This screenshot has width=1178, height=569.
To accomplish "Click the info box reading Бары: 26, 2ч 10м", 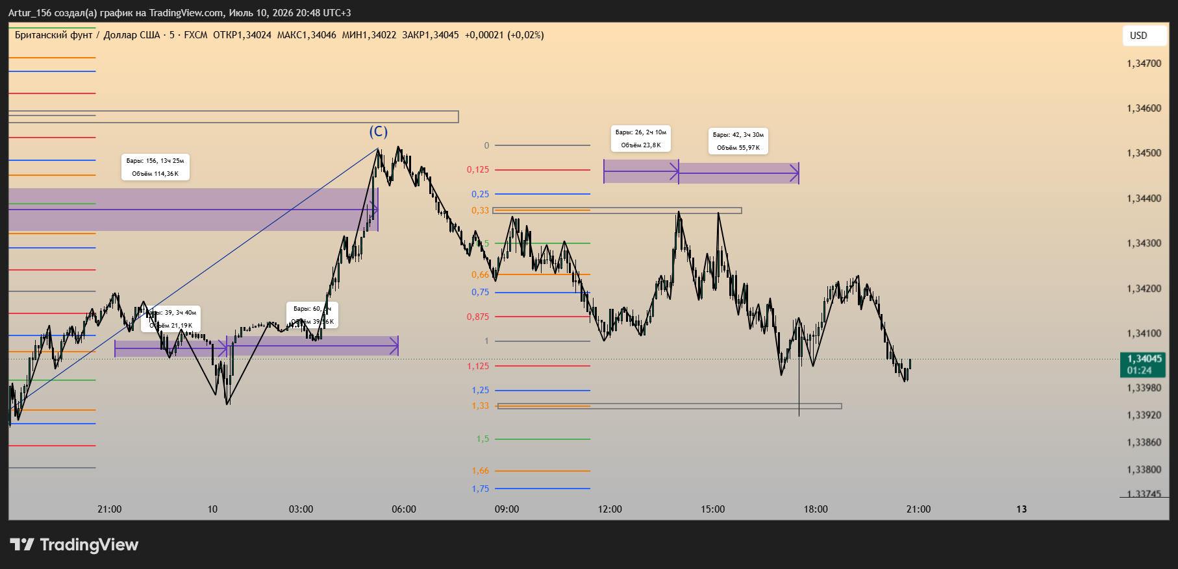I will 641,138.
